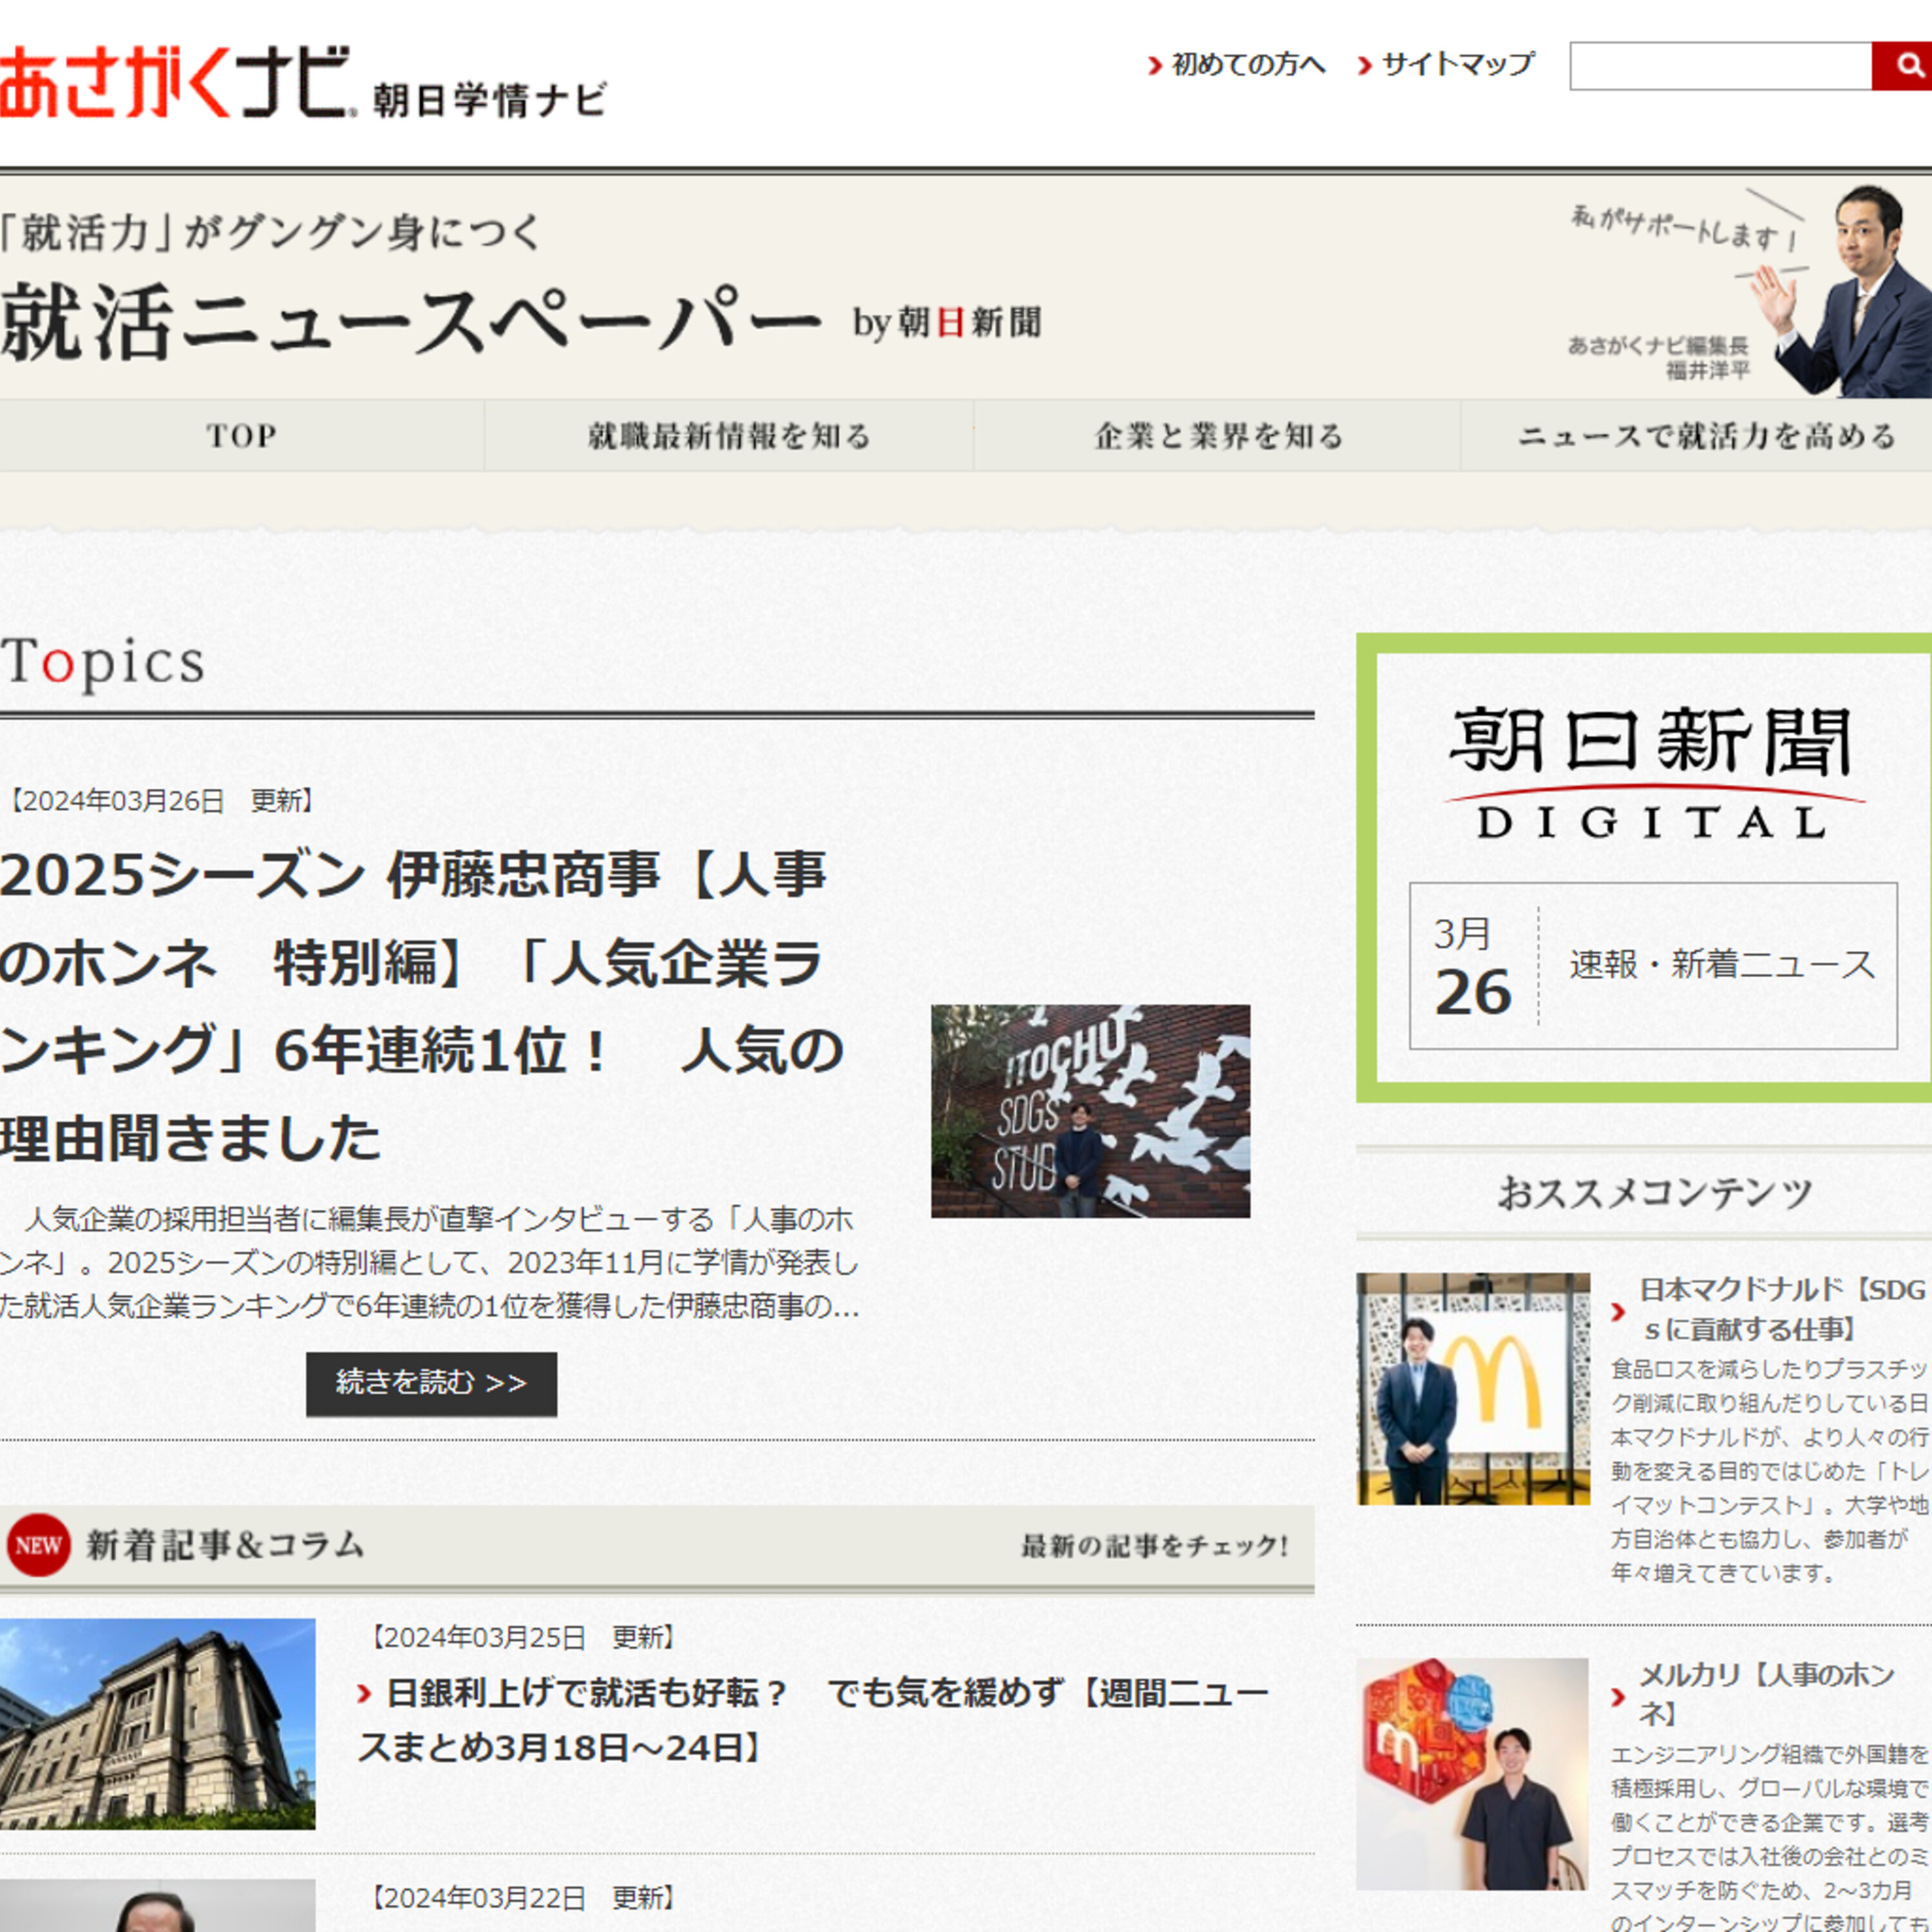Open the 伊藤忠商事 人事のホンネ headline
This screenshot has height=1932, width=1932.
(x=423, y=1005)
